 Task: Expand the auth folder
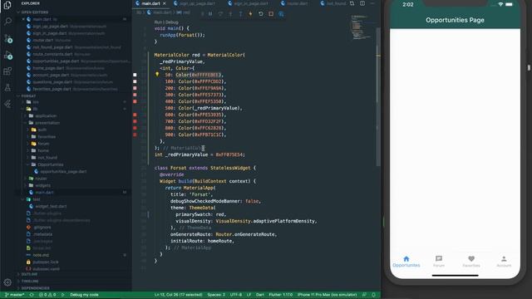click(42, 130)
